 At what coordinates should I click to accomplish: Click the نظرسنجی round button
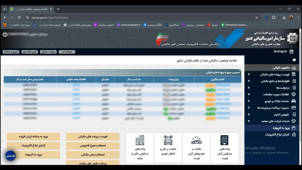pos(10,156)
